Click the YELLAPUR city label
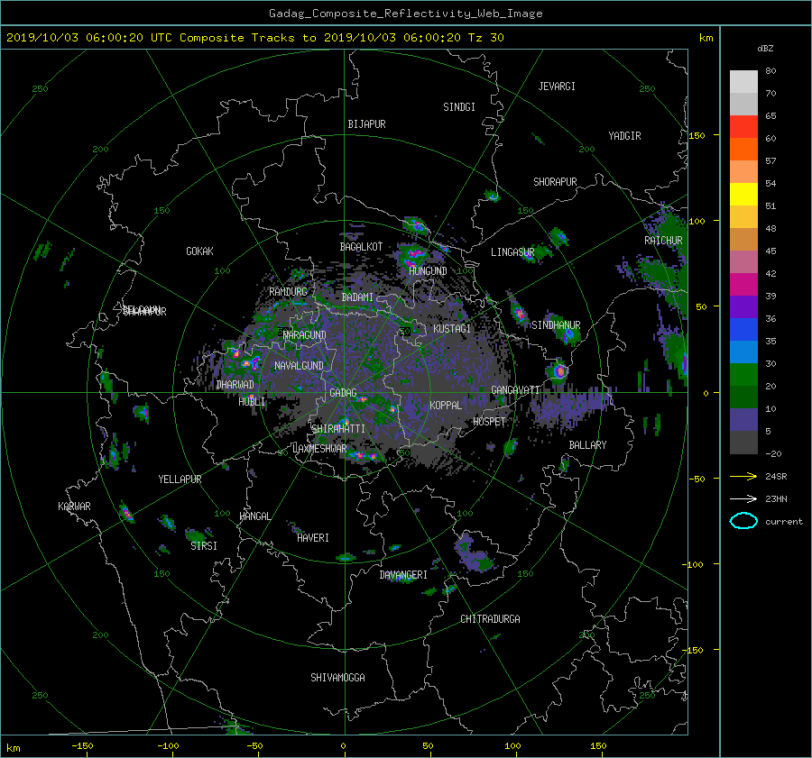This screenshot has height=758, width=812. click(x=180, y=479)
